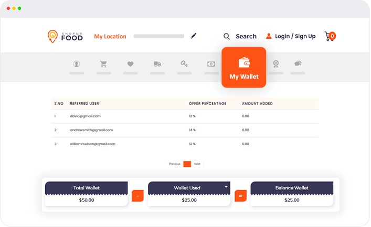Click the $50.00 total wallet amount

[x=87, y=200]
